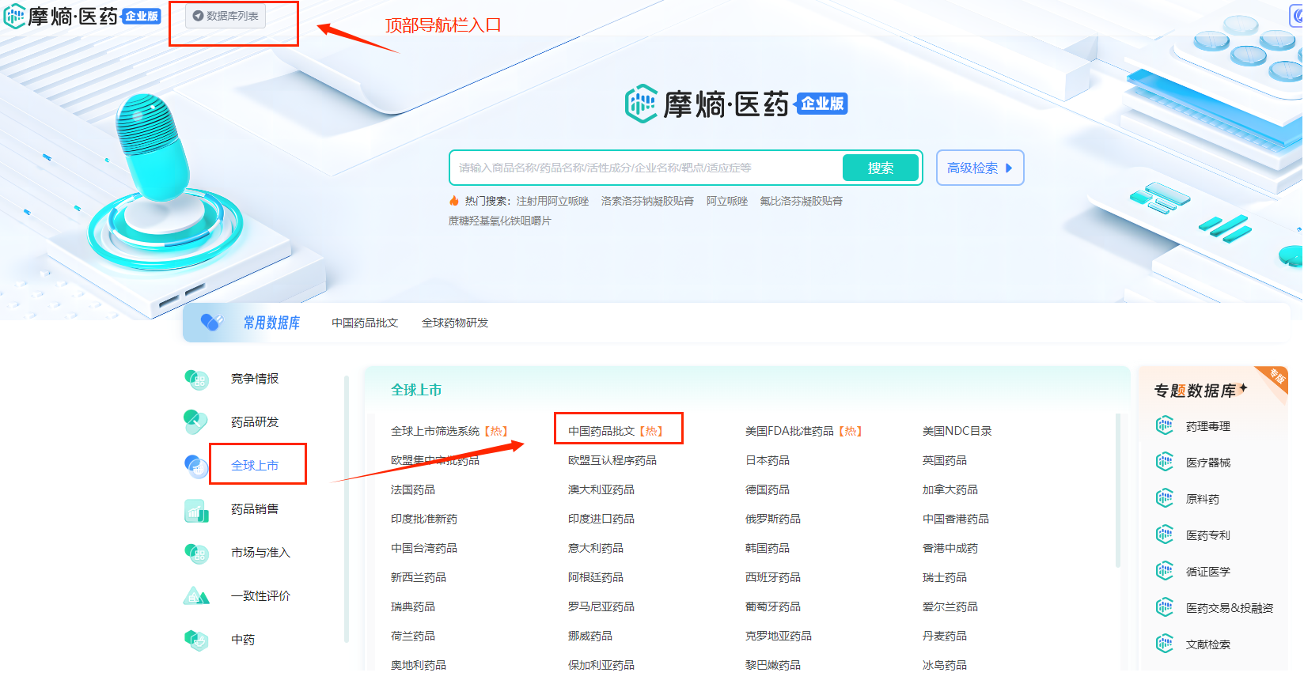Search hot keyword 注射用阿立哌唑

(x=553, y=201)
